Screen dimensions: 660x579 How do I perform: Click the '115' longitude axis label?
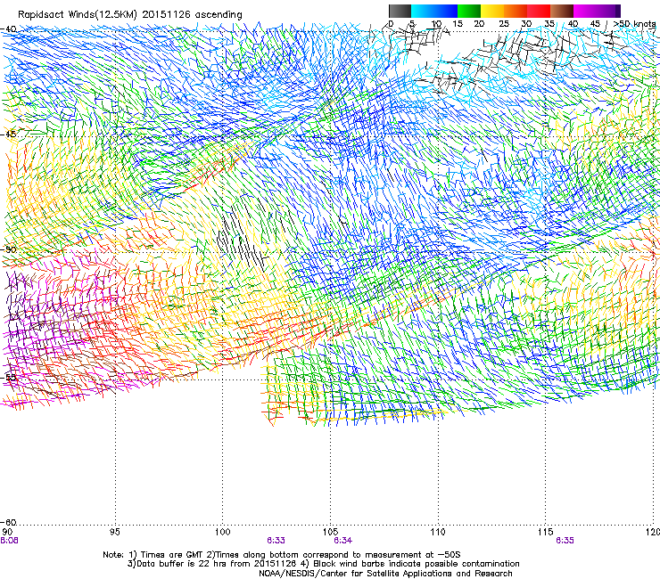[x=546, y=533]
